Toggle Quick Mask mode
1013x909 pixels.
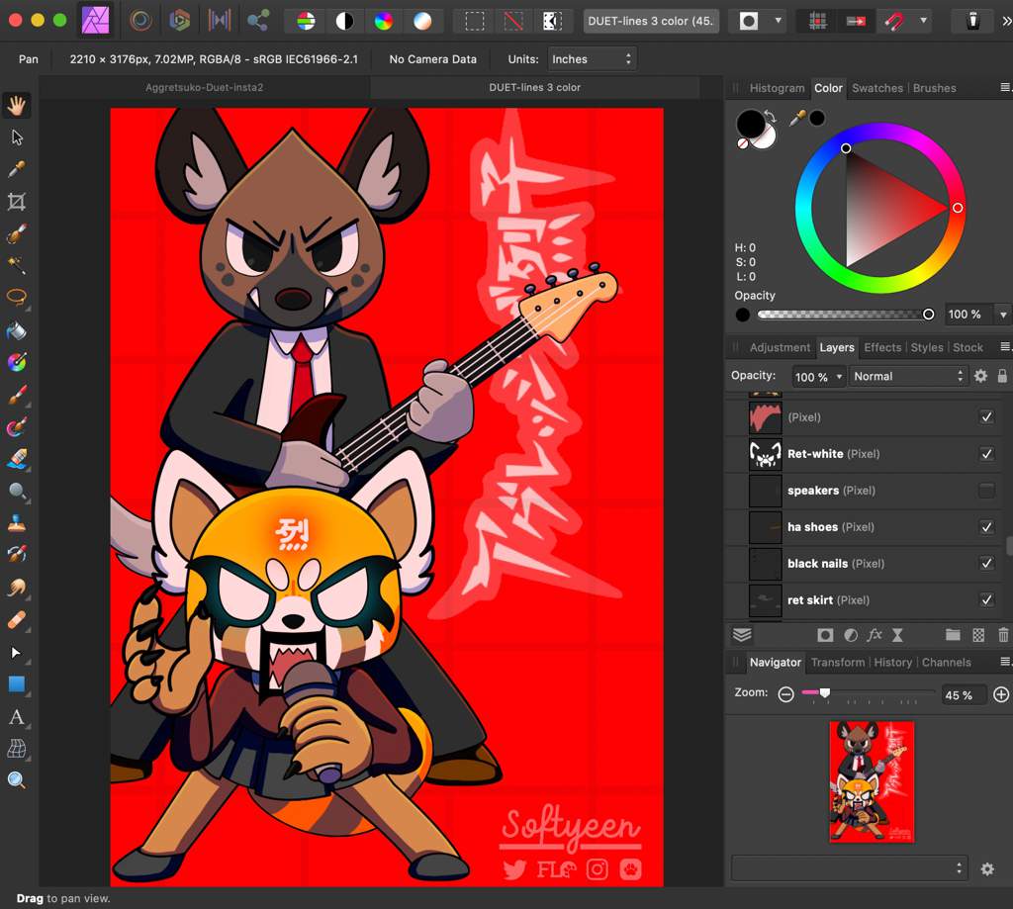click(749, 22)
